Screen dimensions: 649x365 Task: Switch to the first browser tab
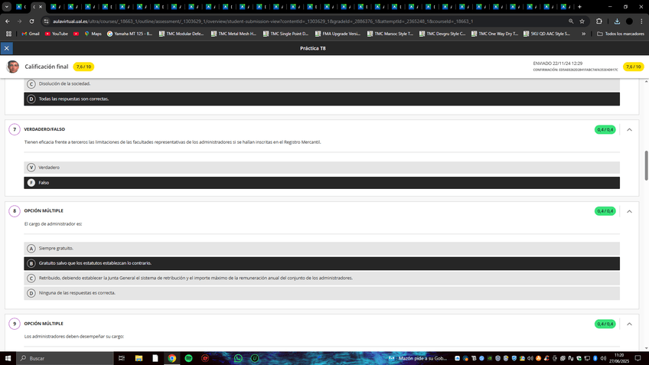[20, 7]
